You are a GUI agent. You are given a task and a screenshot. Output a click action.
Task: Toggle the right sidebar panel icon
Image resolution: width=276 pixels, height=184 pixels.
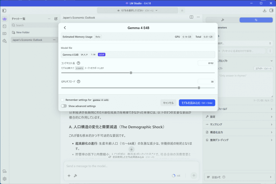[x=272, y=11]
